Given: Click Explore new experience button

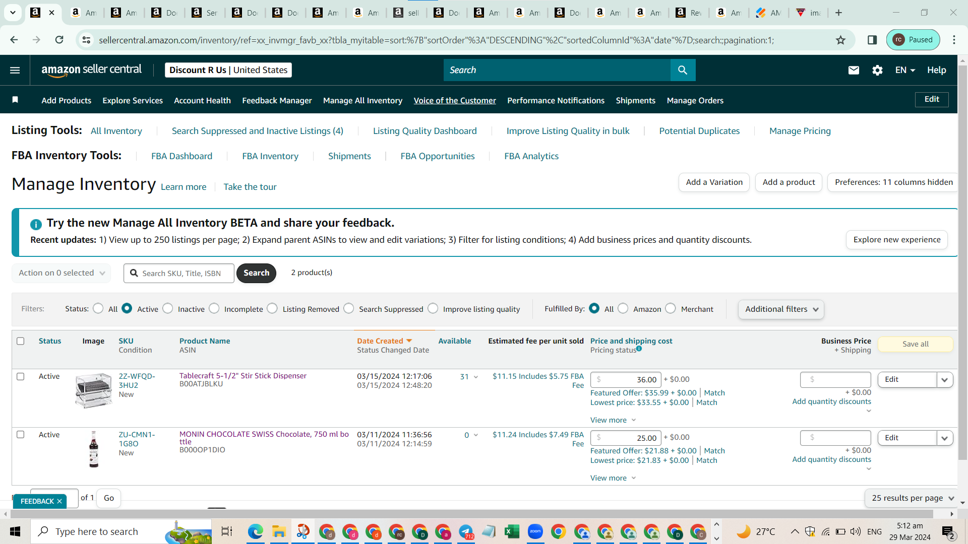Looking at the screenshot, I should point(897,240).
